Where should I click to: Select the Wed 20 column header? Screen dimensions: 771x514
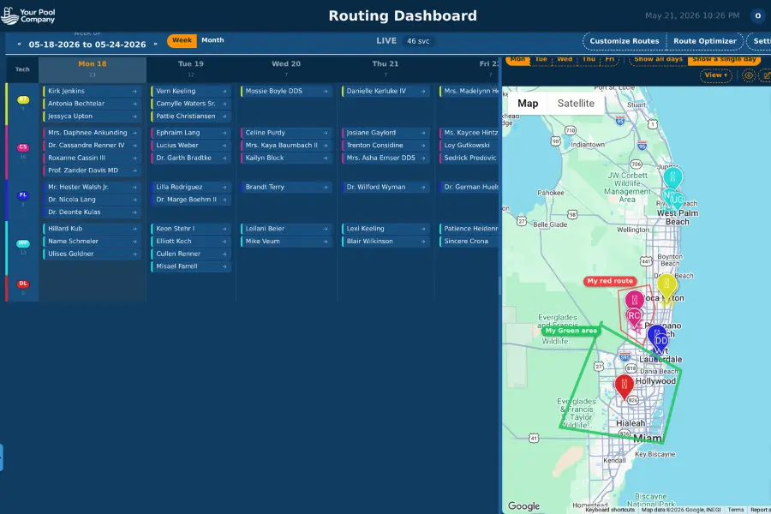pyautogui.click(x=286, y=69)
